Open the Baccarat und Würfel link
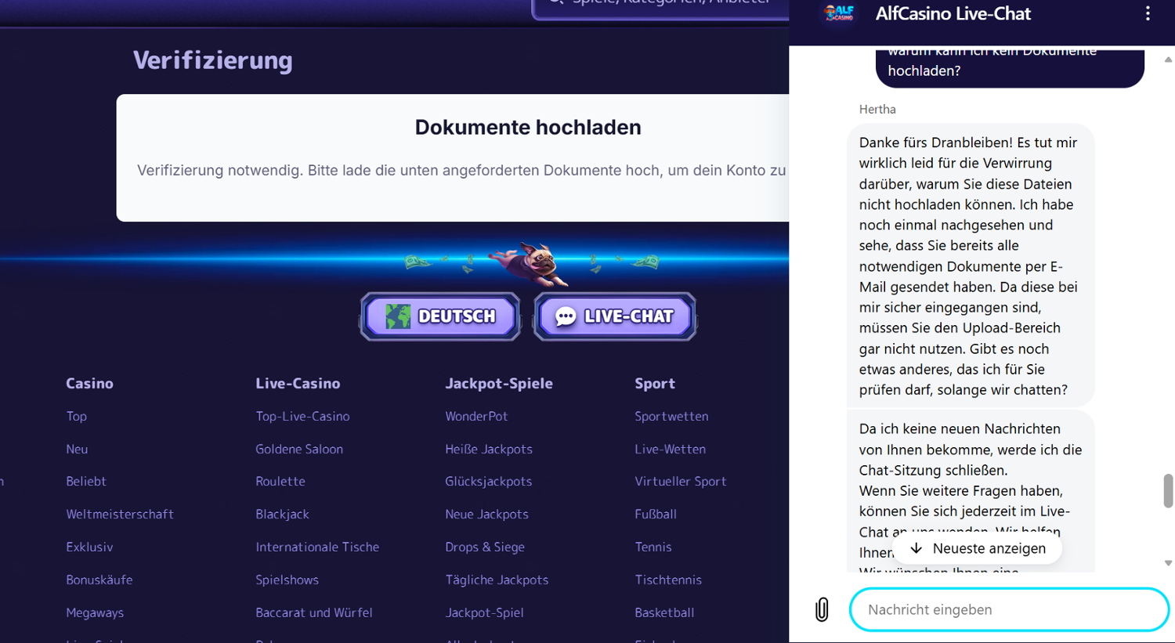The height and width of the screenshot is (643, 1175). (314, 612)
